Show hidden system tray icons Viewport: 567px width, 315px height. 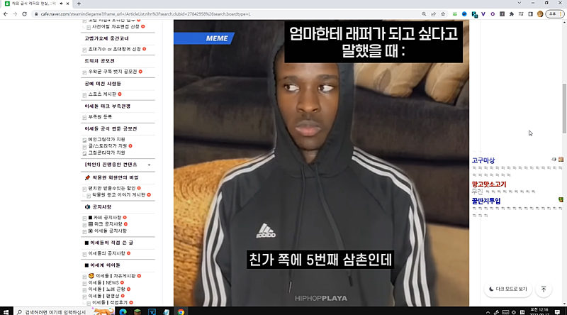point(488,311)
